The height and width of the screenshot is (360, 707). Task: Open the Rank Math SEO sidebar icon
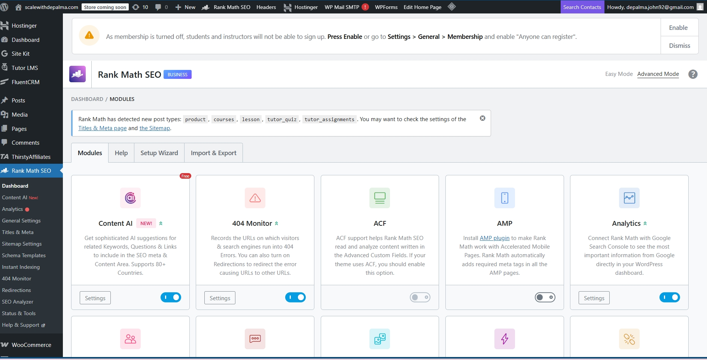4,170
